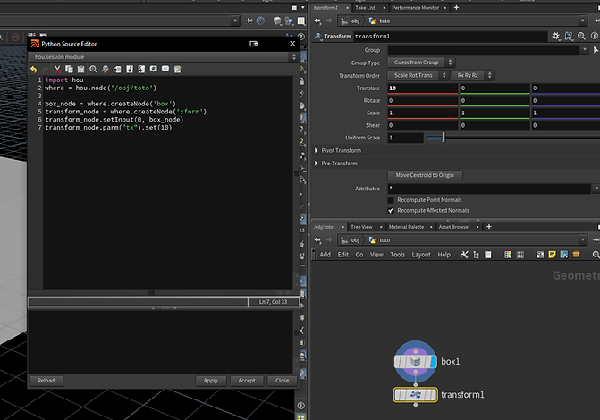
Task: Open the find magnifier in editor toolbar
Action: coord(93,69)
